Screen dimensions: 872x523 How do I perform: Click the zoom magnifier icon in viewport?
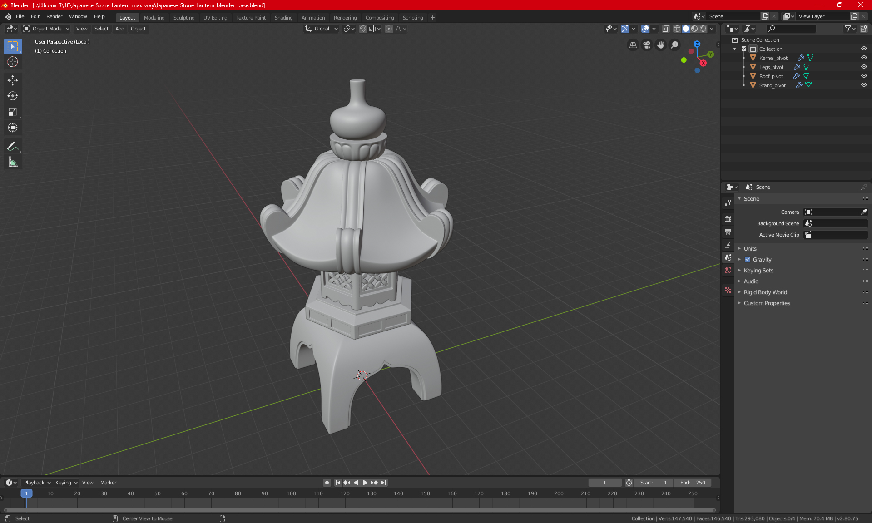point(675,45)
